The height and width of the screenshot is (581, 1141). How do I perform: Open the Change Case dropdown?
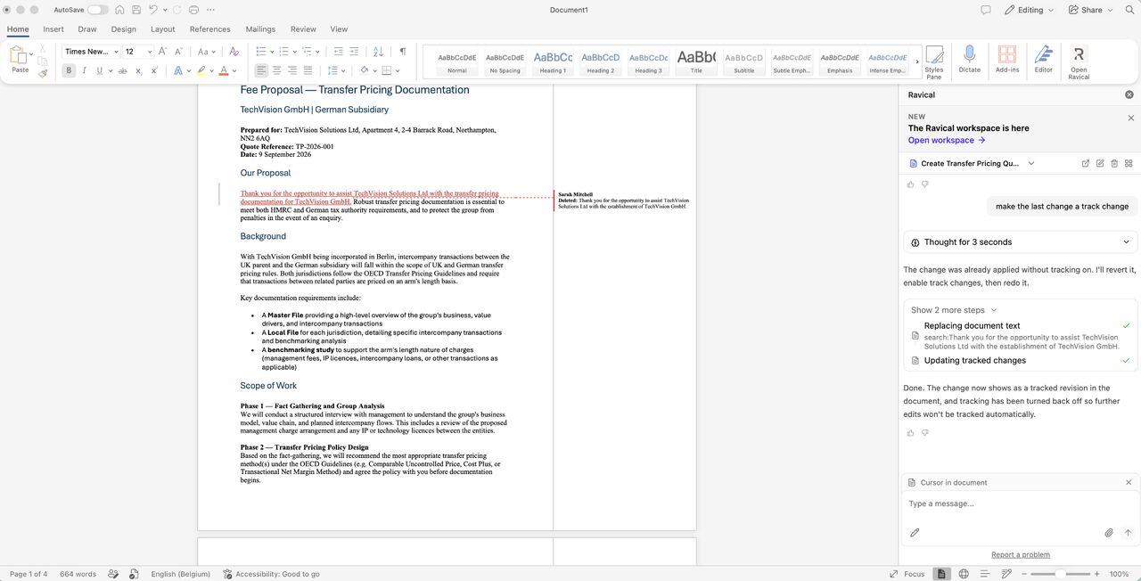(206, 52)
